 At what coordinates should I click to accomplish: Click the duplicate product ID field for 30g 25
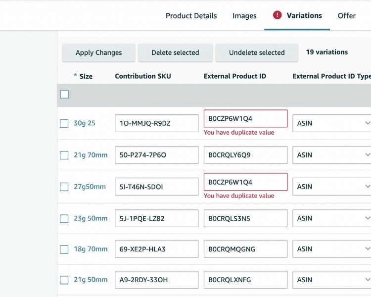[x=245, y=118]
